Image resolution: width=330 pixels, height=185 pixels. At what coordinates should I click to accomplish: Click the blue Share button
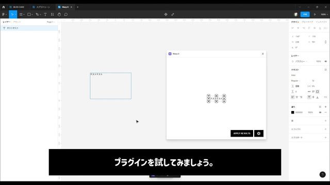point(305,14)
